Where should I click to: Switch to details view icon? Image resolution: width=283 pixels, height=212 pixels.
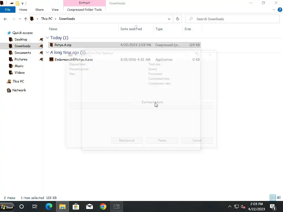click(273, 198)
